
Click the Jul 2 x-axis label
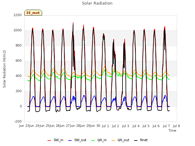coord(115,126)
